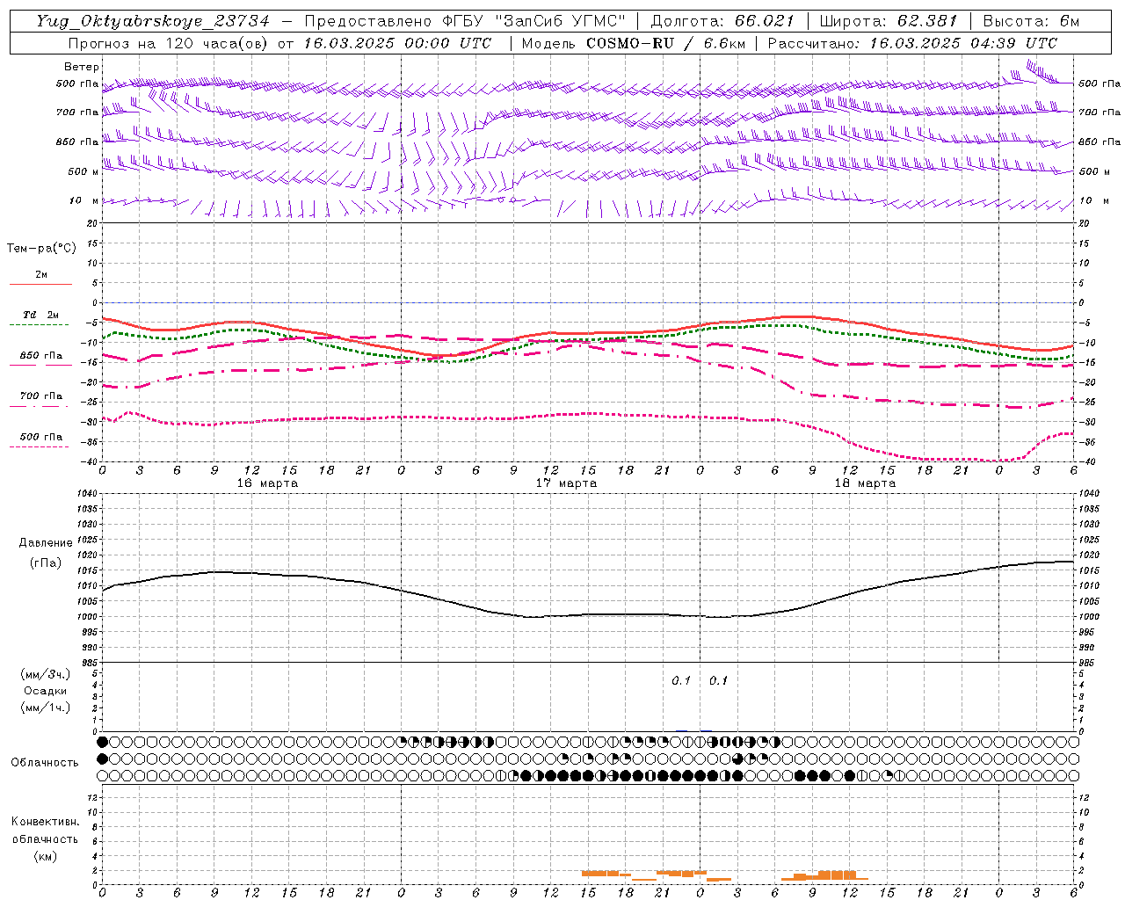Click the "Конвективн." convective cloud label
The width and height of the screenshot is (1125, 900).
point(46,822)
